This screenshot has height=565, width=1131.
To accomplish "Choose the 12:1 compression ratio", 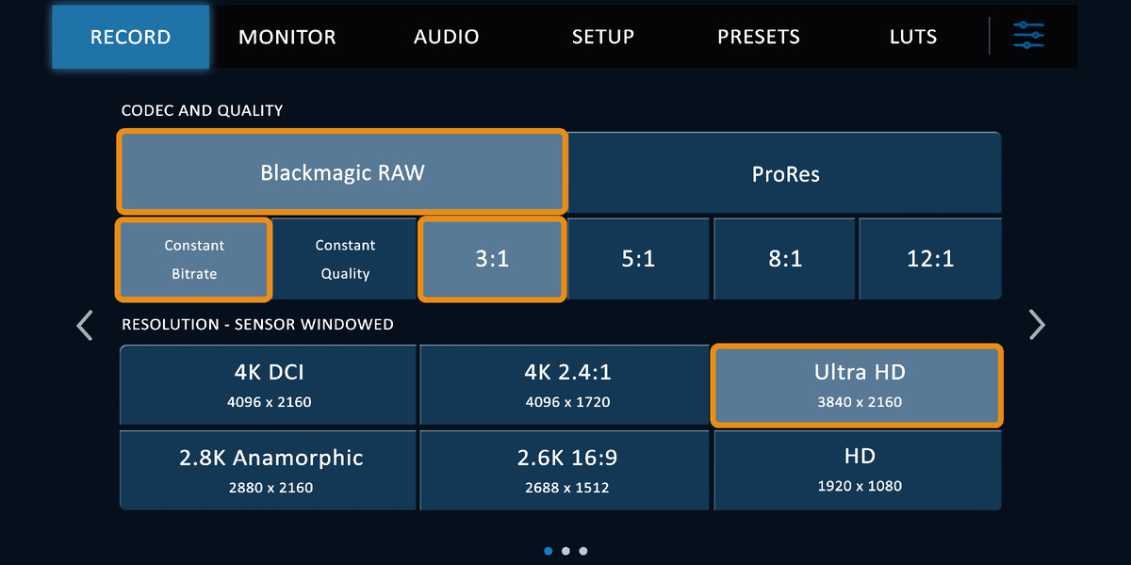I will [930, 259].
